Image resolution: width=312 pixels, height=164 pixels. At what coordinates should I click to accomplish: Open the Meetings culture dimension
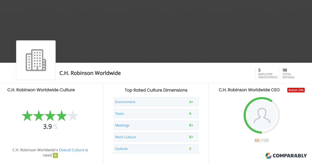click(122, 125)
